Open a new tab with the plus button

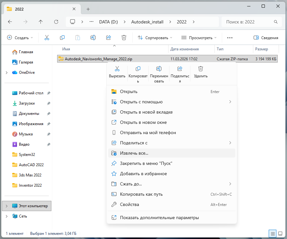point(88,9)
